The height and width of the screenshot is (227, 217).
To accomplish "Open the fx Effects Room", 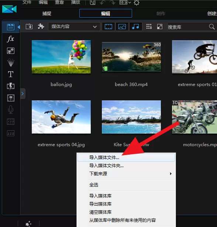I will 11,39.
